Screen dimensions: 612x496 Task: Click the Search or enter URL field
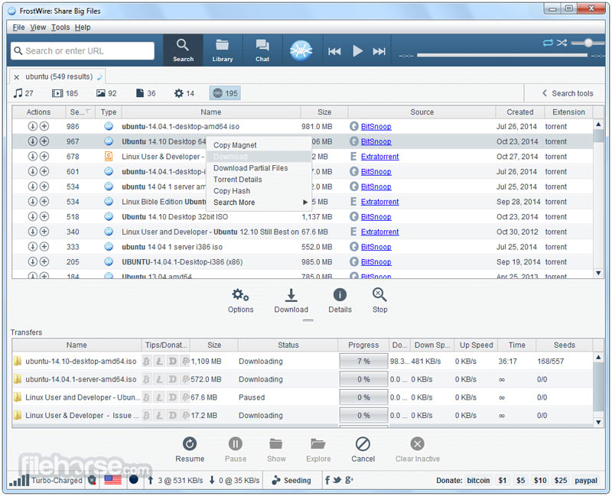(x=84, y=49)
